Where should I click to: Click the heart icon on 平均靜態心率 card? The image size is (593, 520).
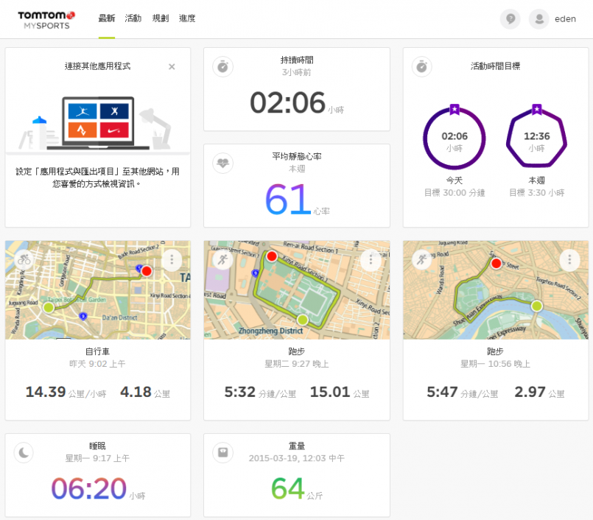[x=222, y=163]
